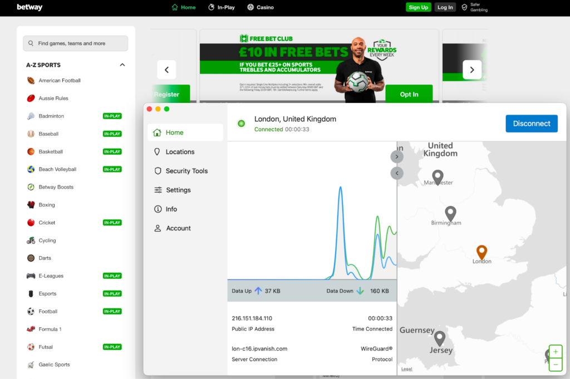570x379 pixels.
Task: Click server name lon-c16.ipvanish.com
Action: [x=259, y=349]
